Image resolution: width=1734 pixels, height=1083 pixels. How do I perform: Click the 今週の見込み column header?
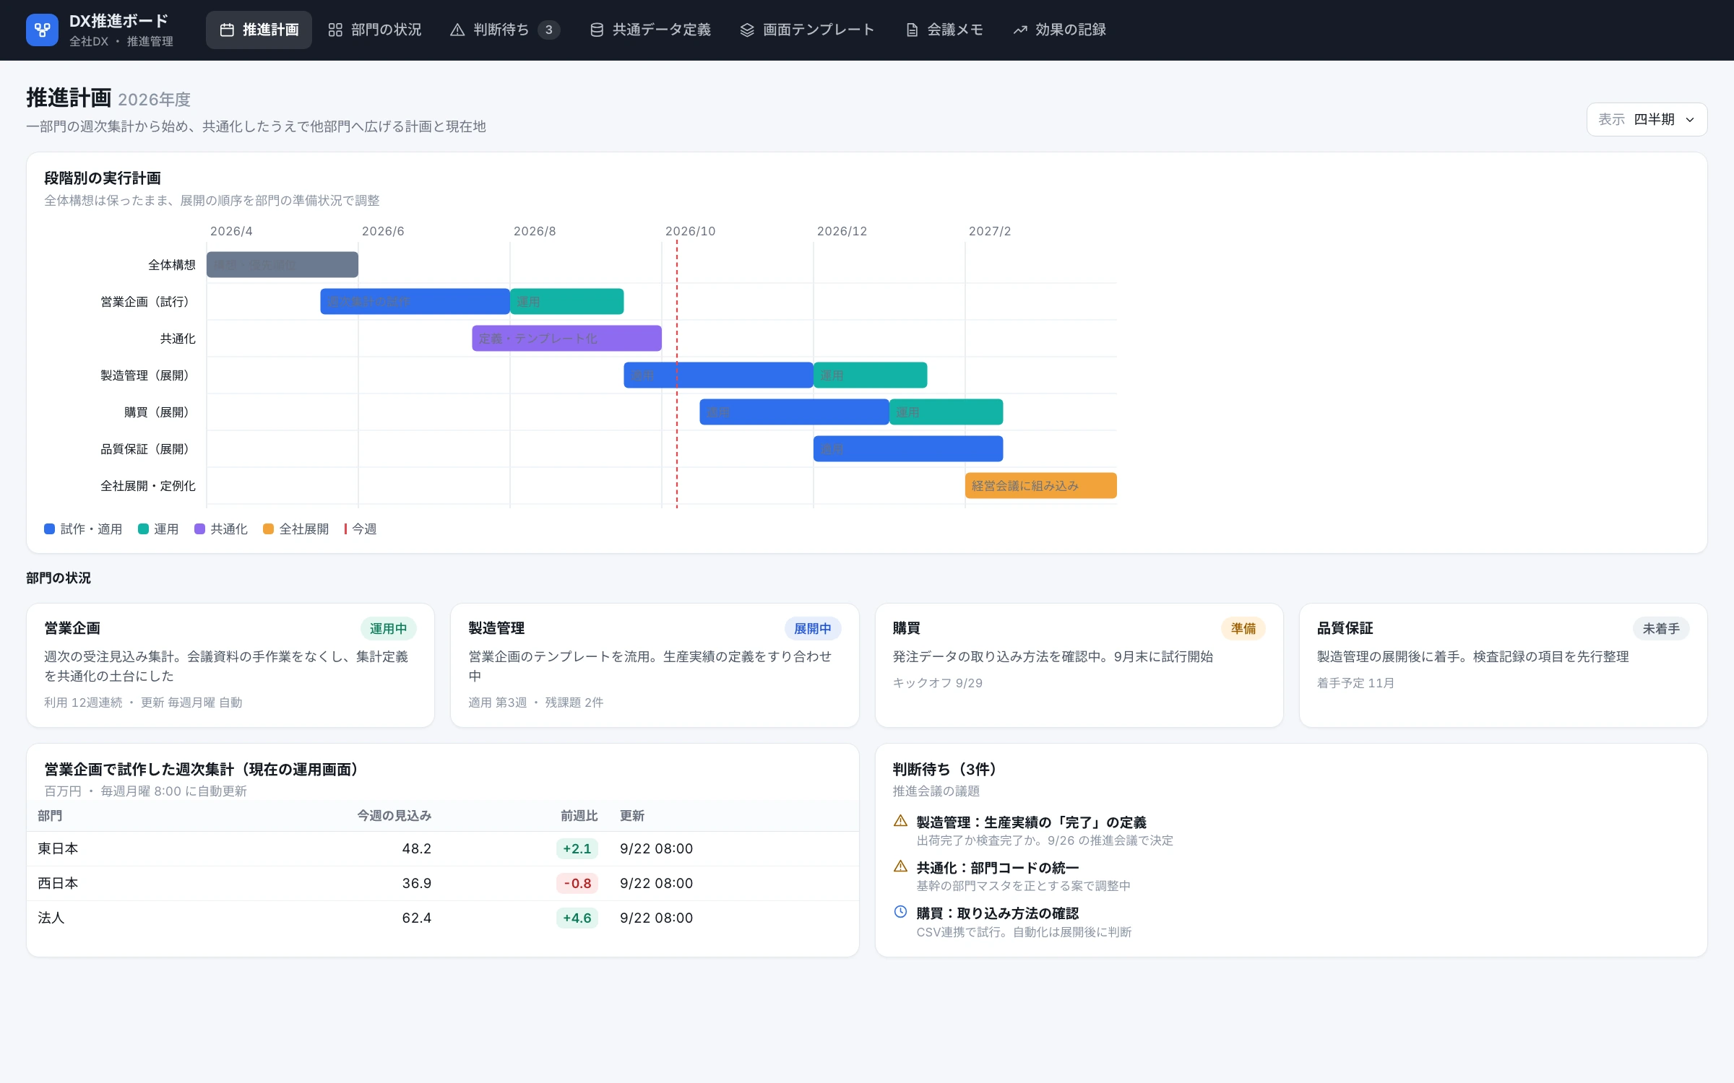(394, 816)
